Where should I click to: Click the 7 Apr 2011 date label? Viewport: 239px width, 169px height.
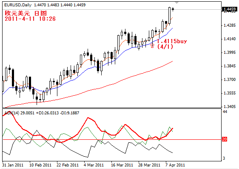point(175,165)
